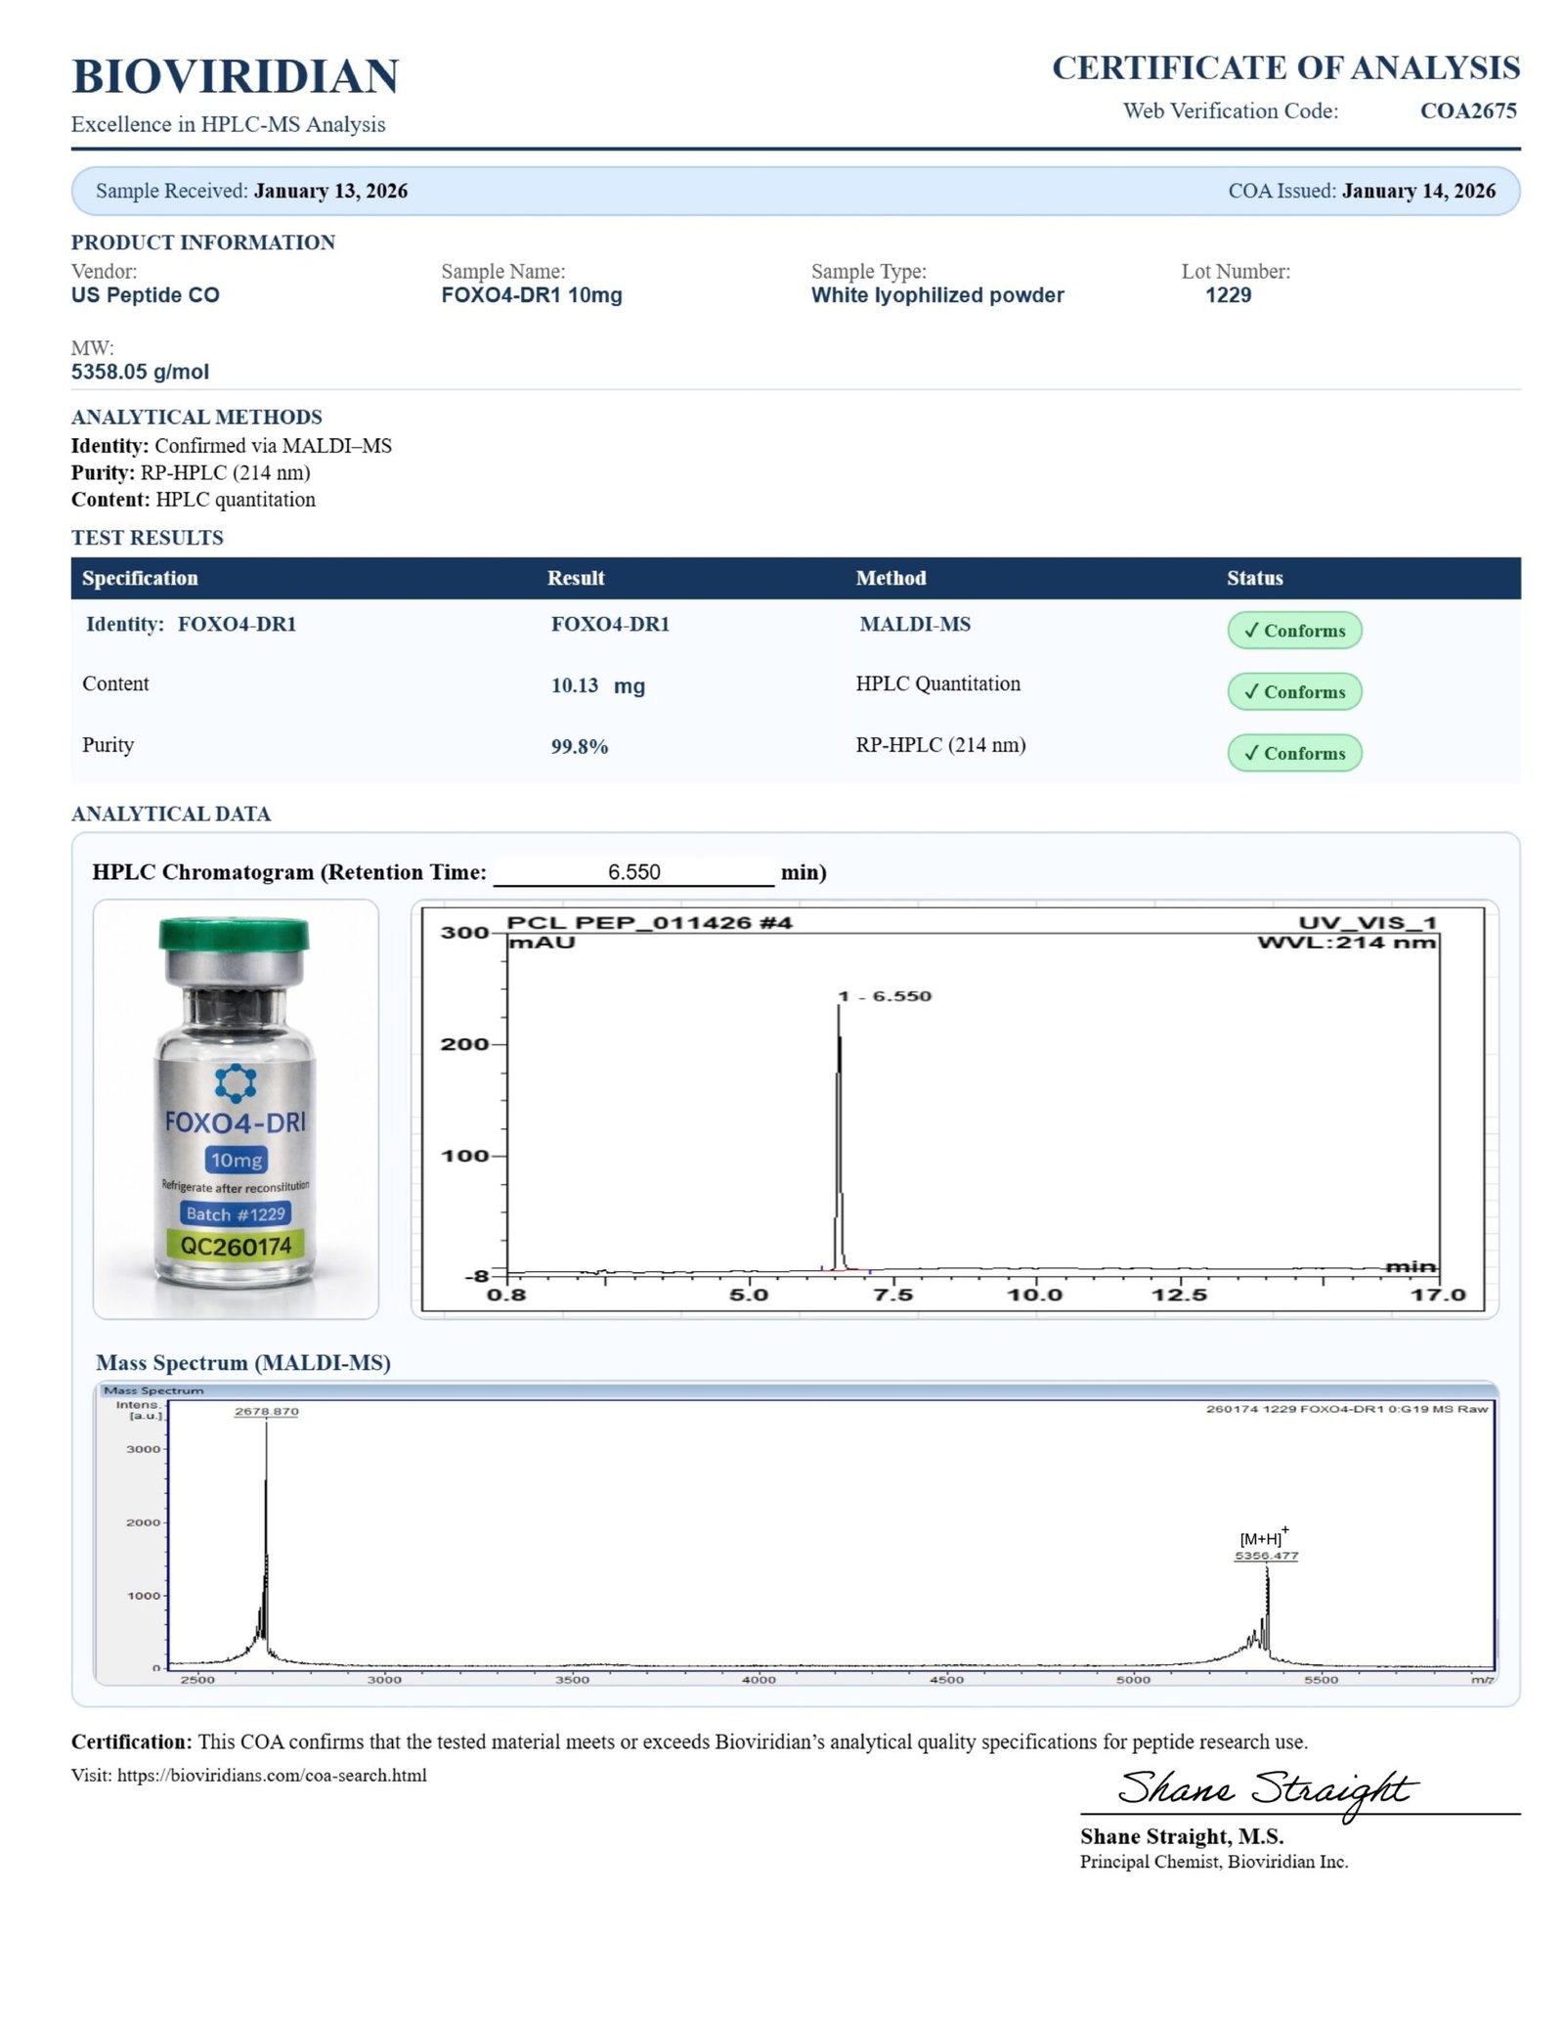Screen dimensions: 1564x2025
Task: Click the Lot Number value 1229
Action: [1228, 295]
